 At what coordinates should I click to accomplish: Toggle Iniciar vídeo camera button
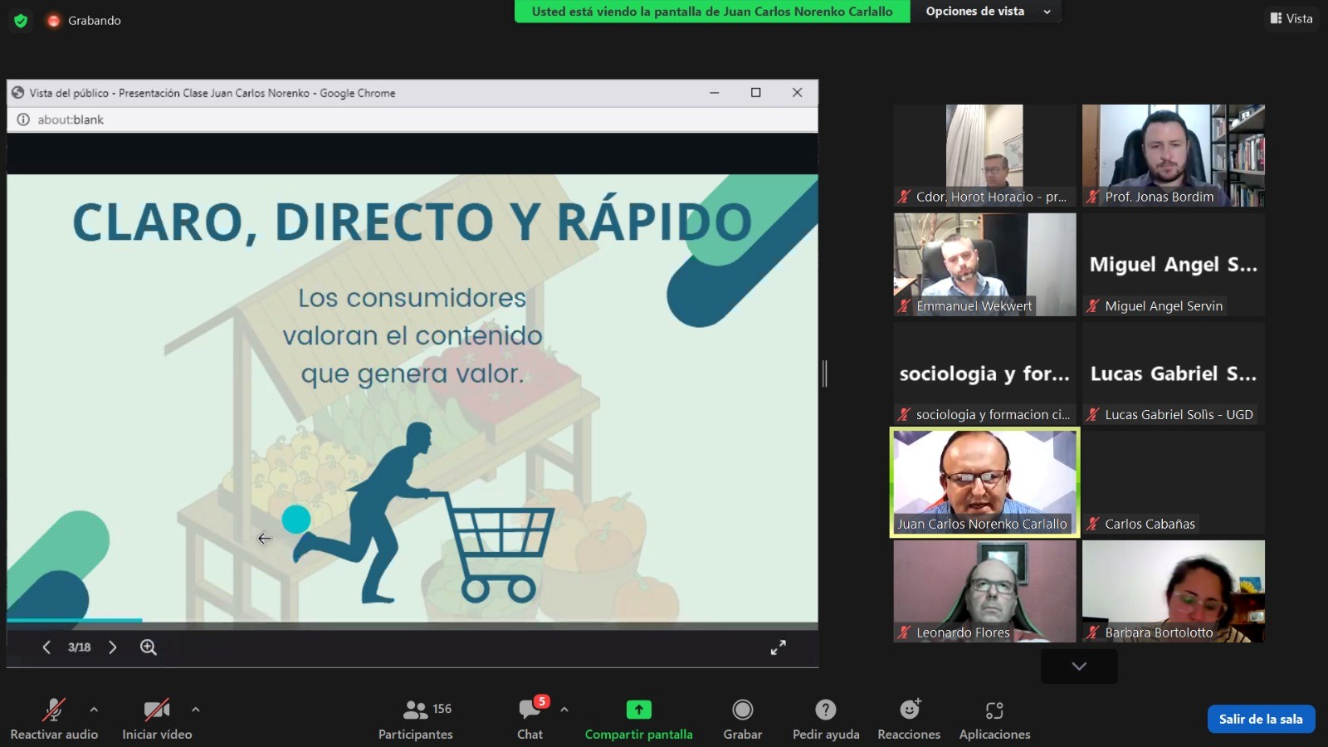157,719
